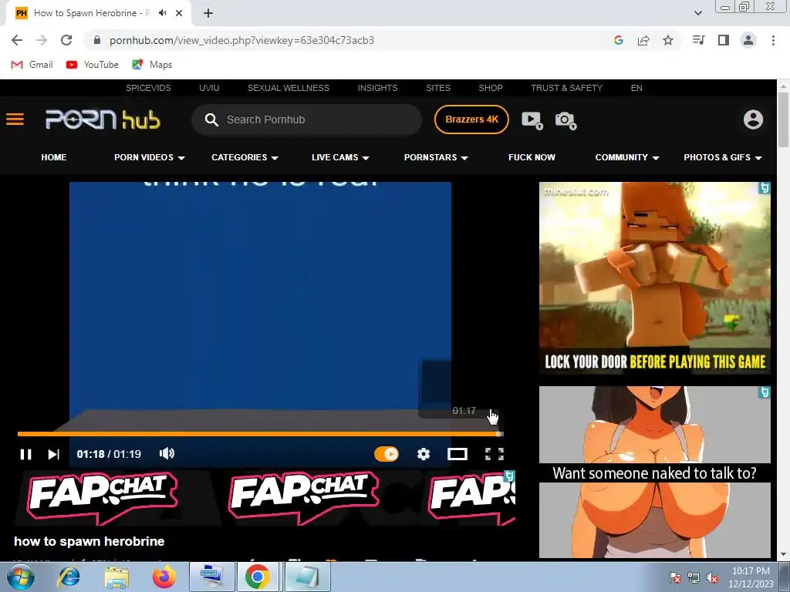Click the Brazzers 4K button
Screen dimensions: 790x592
471,119
